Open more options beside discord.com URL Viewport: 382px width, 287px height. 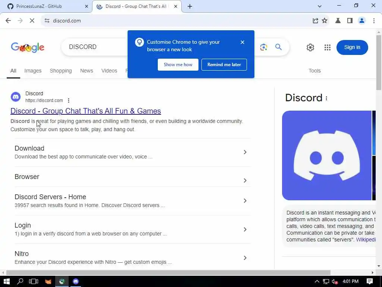point(69,101)
